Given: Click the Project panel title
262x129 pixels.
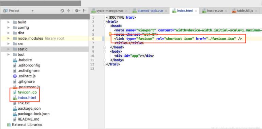Looking at the screenshot, I should tap(14, 11).
